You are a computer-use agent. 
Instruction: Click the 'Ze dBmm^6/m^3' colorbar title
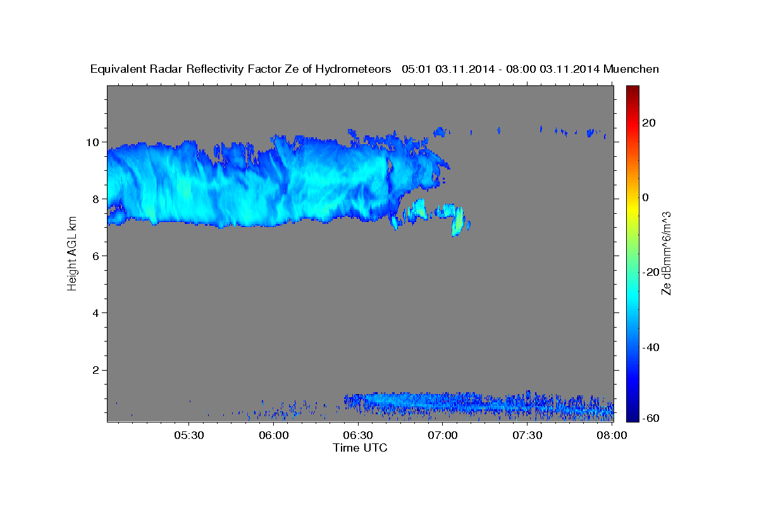click(666, 254)
